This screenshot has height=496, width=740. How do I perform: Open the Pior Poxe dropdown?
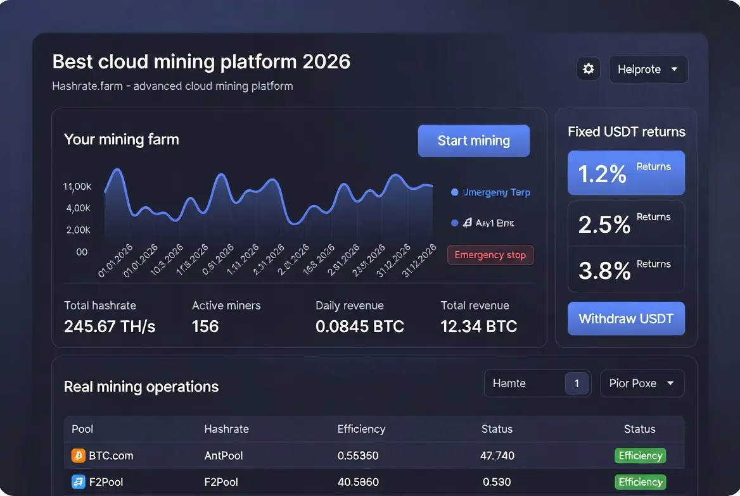[642, 383]
